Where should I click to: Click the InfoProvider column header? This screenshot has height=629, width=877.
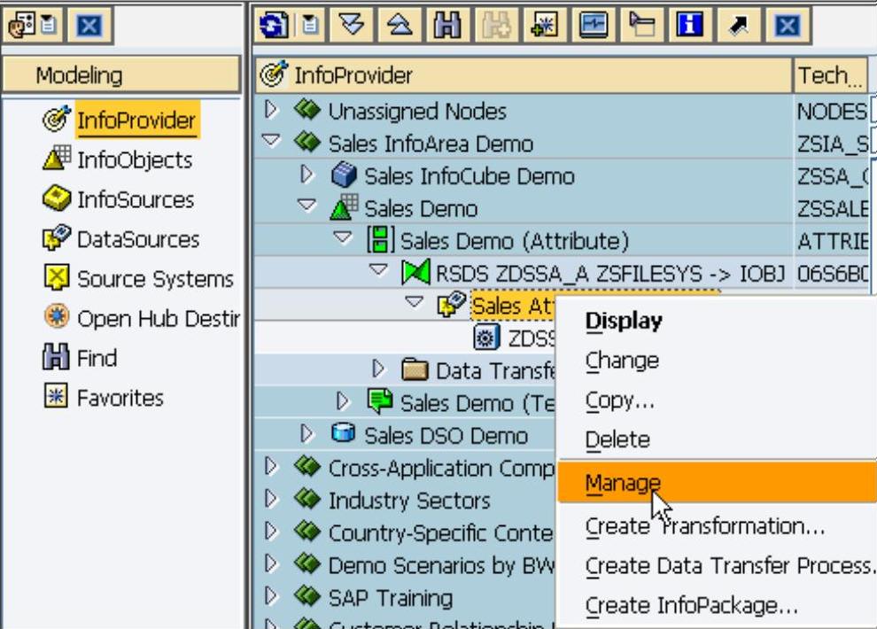524,75
